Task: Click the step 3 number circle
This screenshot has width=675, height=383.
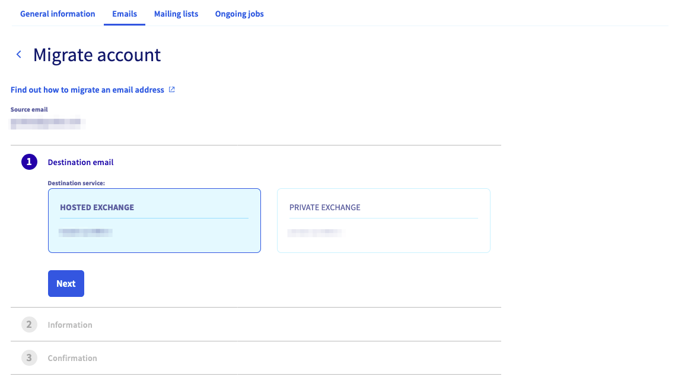Action: click(29, 358)
